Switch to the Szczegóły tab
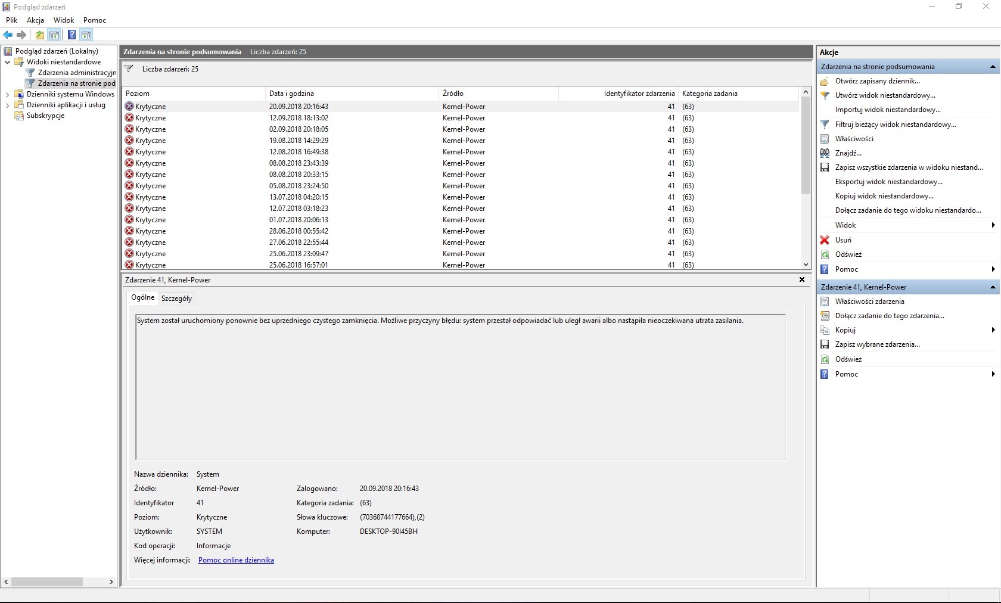The image size is (1001, 603). click(x=176, y=299)
